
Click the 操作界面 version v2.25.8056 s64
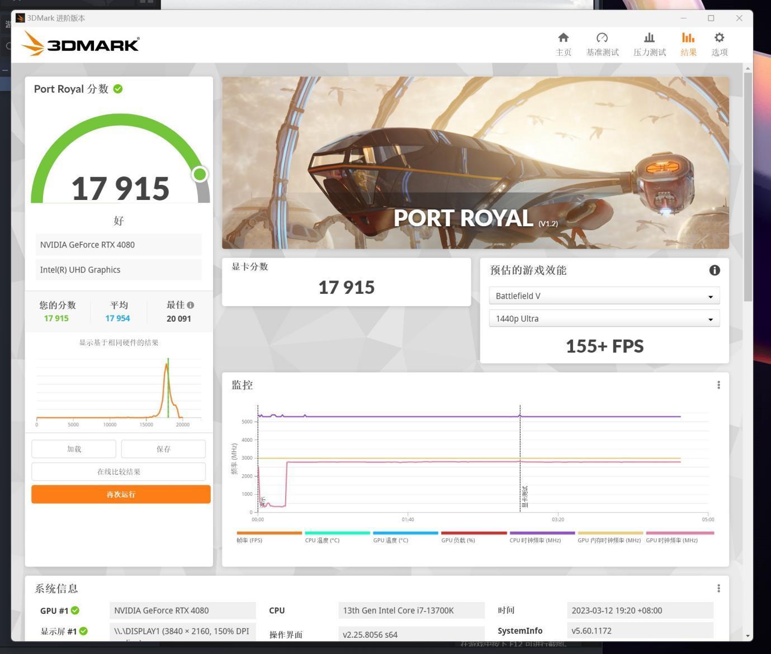coord(411,634)
